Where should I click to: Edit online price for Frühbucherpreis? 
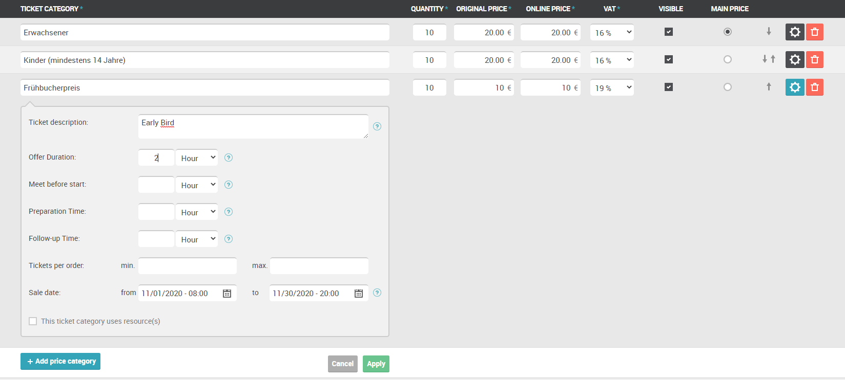pyautogui.click(x=550, y=87)
